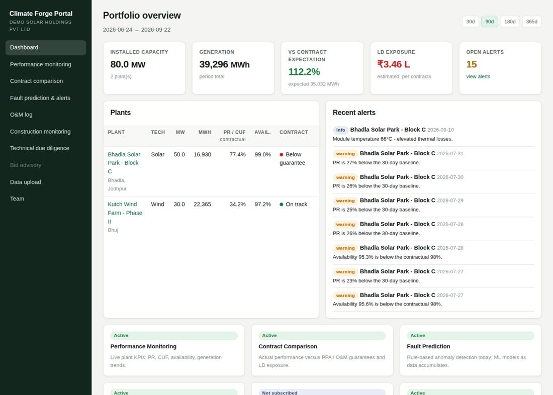Open the Performance Monitoring module card
The image size is (553, 395).
[x=174, y=350]
